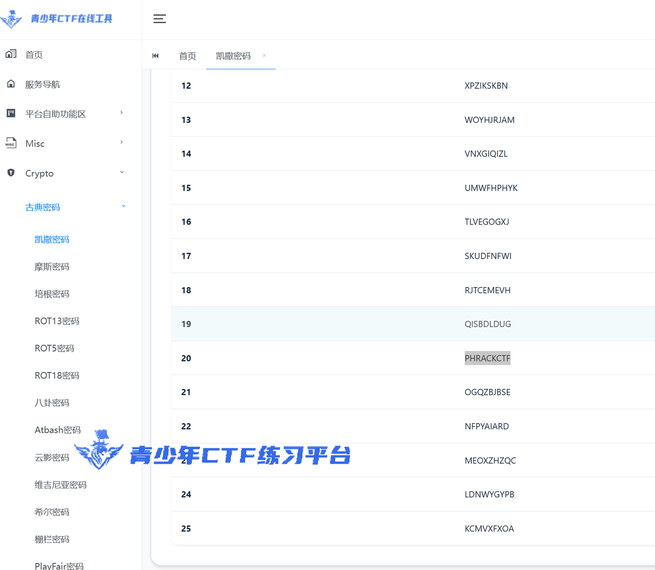This screenshot has width=655, height=570.
Task: Click the collapse tabs icon left of tabs
Action: pos(156,56)
